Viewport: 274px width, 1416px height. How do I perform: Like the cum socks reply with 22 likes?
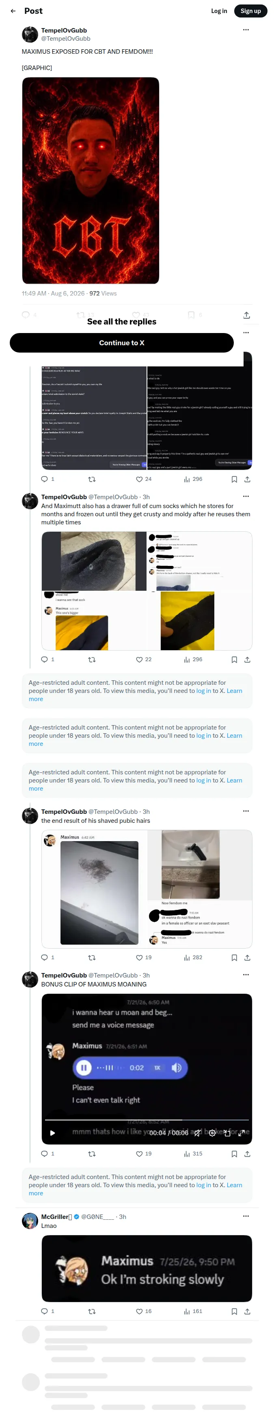(x=144, y=659)
